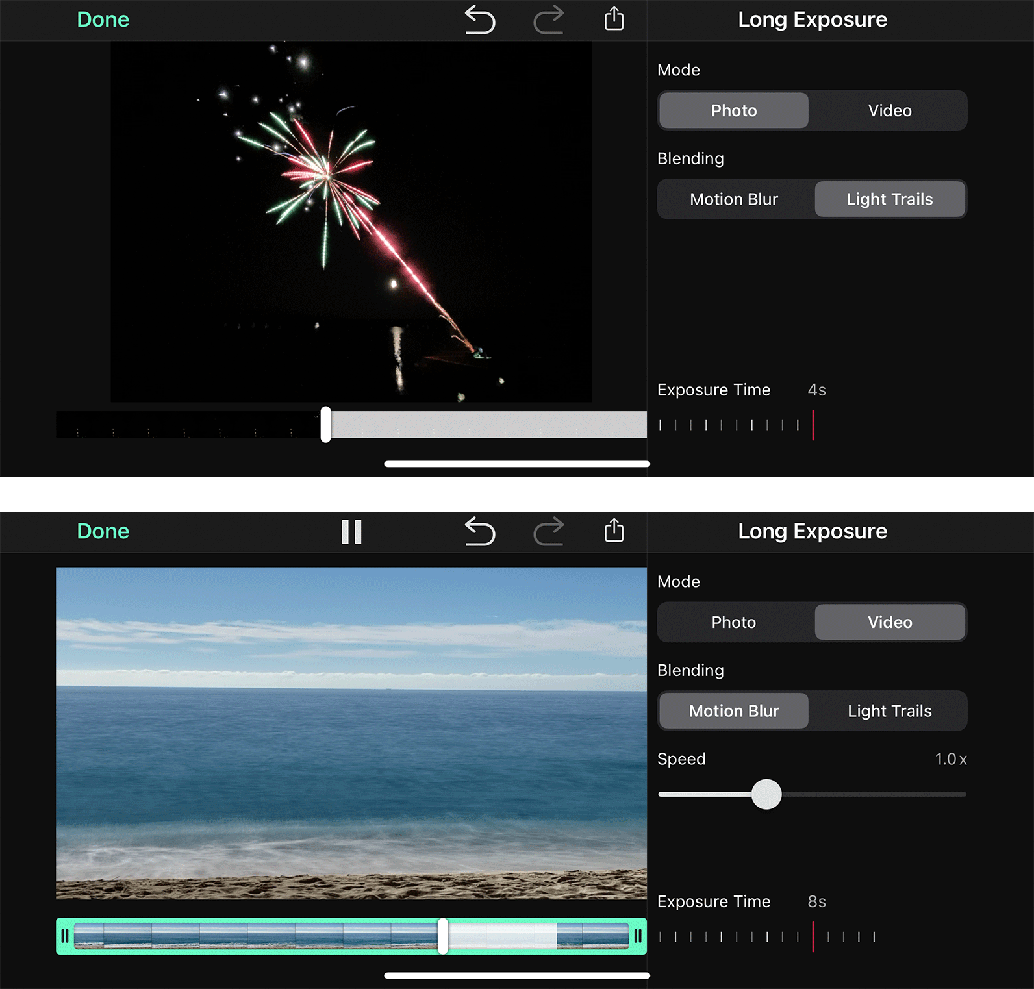Viewport: 1034px width, 989px height.
Task: Undo last edit in beach video editor
Action: [x=480, y=531]
